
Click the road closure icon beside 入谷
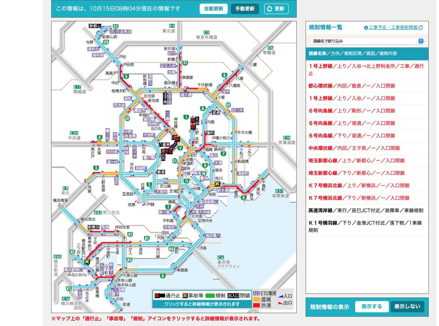point(193,121)
